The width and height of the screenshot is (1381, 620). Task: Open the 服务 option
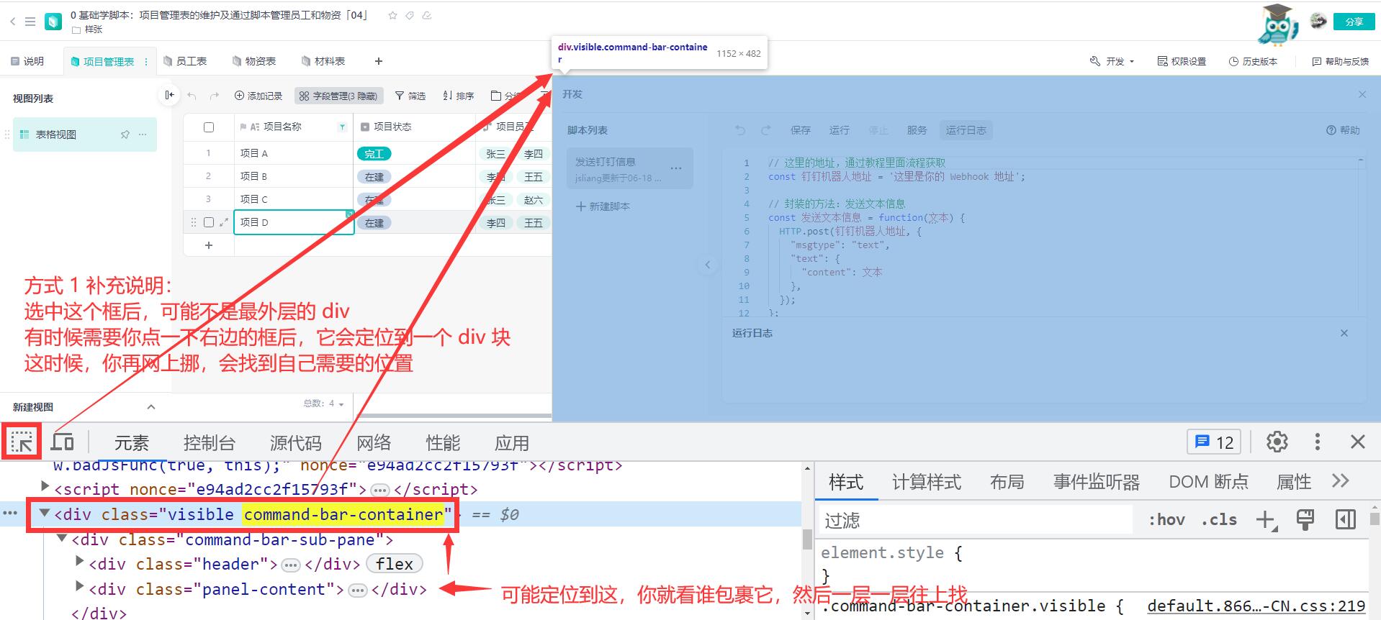pyautogui.click(x=917, y=130)
